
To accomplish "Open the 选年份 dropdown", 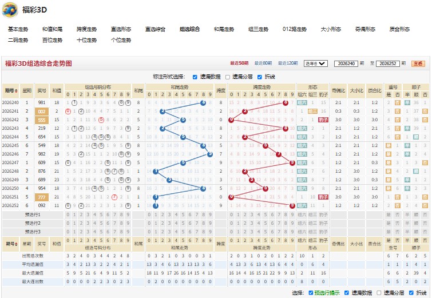I will click(x=315, y=63).
